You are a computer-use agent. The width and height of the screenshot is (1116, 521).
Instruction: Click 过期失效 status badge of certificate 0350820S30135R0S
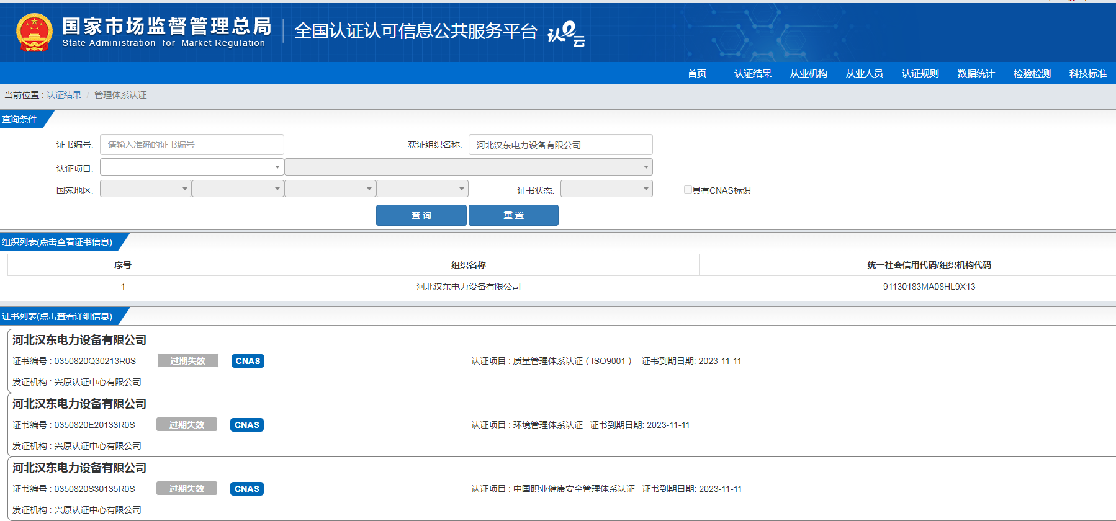click(x=187, y=489)
